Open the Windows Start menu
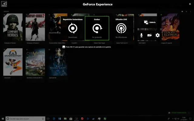The height and width of the screenshot is (121, 194). 3,119
